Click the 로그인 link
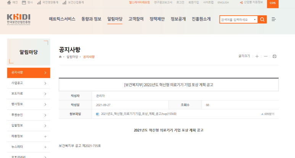 pyautogui.click(x=180, y=2)
